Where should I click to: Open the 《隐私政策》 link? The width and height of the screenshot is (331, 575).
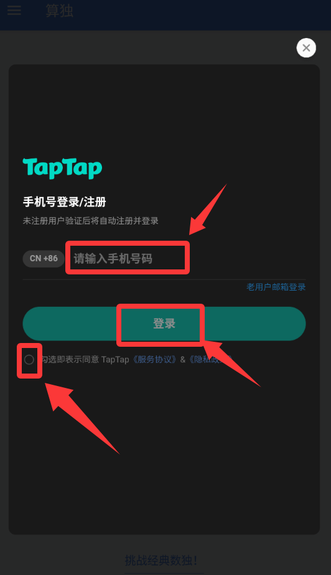click(210, 360)
